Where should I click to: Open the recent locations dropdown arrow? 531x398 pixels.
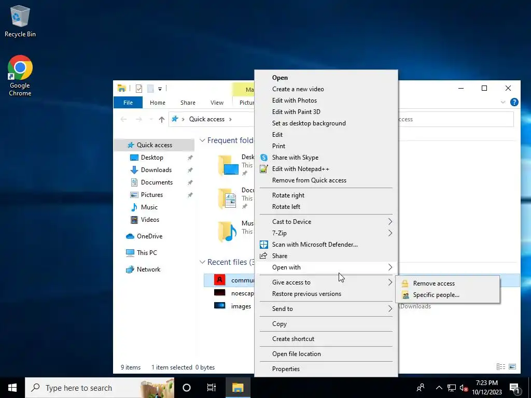click(x=151, y=119)
